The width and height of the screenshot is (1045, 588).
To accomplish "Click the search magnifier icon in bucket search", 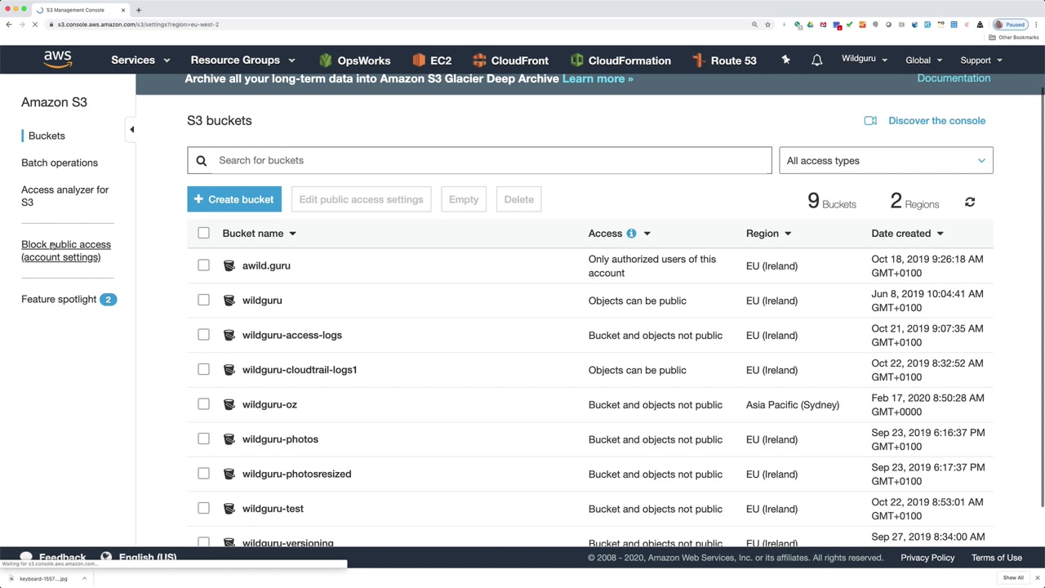I will [x=202, y=161].
